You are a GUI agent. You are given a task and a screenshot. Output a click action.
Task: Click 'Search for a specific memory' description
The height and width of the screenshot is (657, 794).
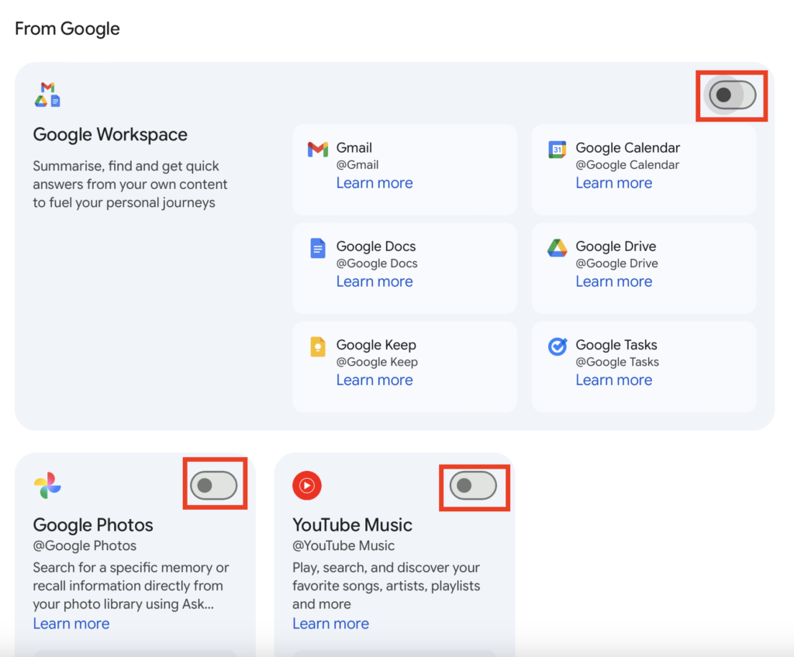click(131, 586)
